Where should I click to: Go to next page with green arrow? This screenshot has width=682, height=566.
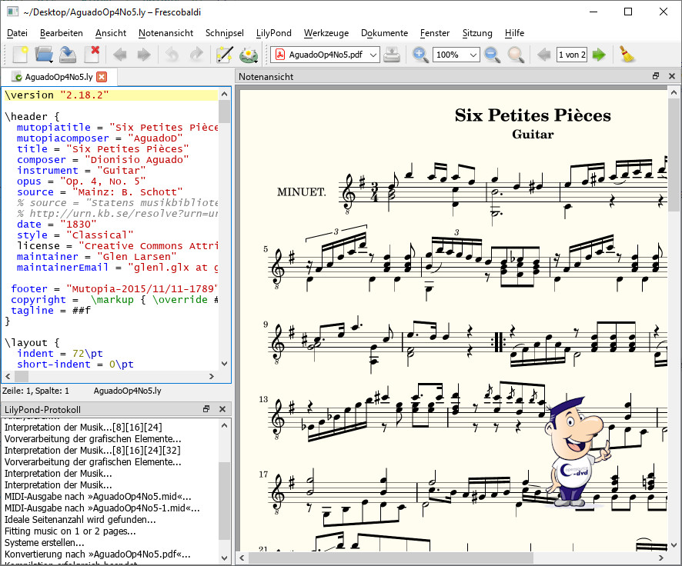point(599,55)
